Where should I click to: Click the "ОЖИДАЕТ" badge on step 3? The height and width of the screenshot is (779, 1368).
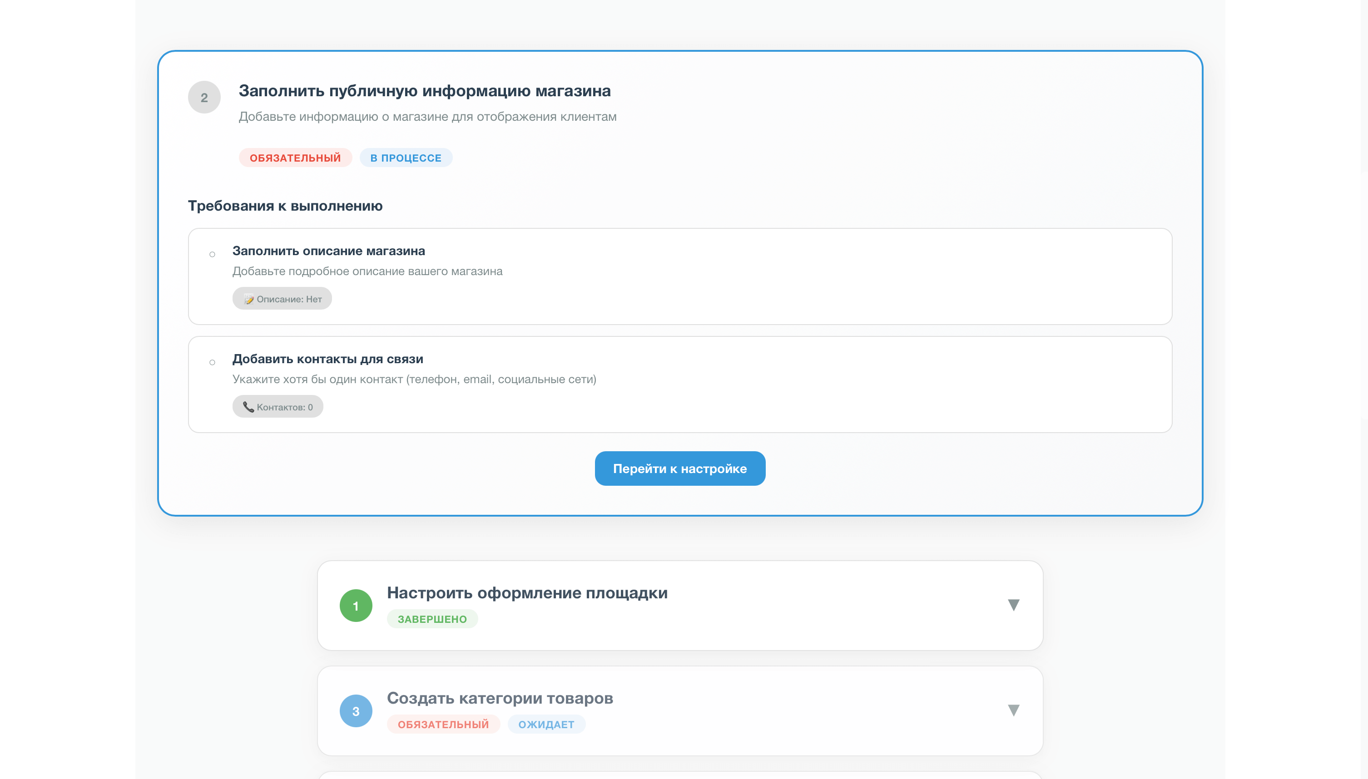tap(546, 724)
